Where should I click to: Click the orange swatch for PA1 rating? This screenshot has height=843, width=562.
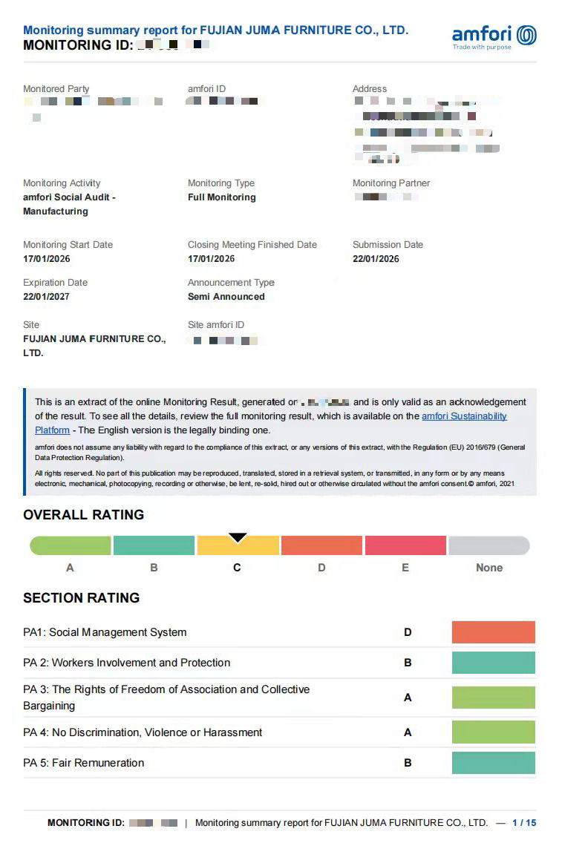(x=494, y=632)
